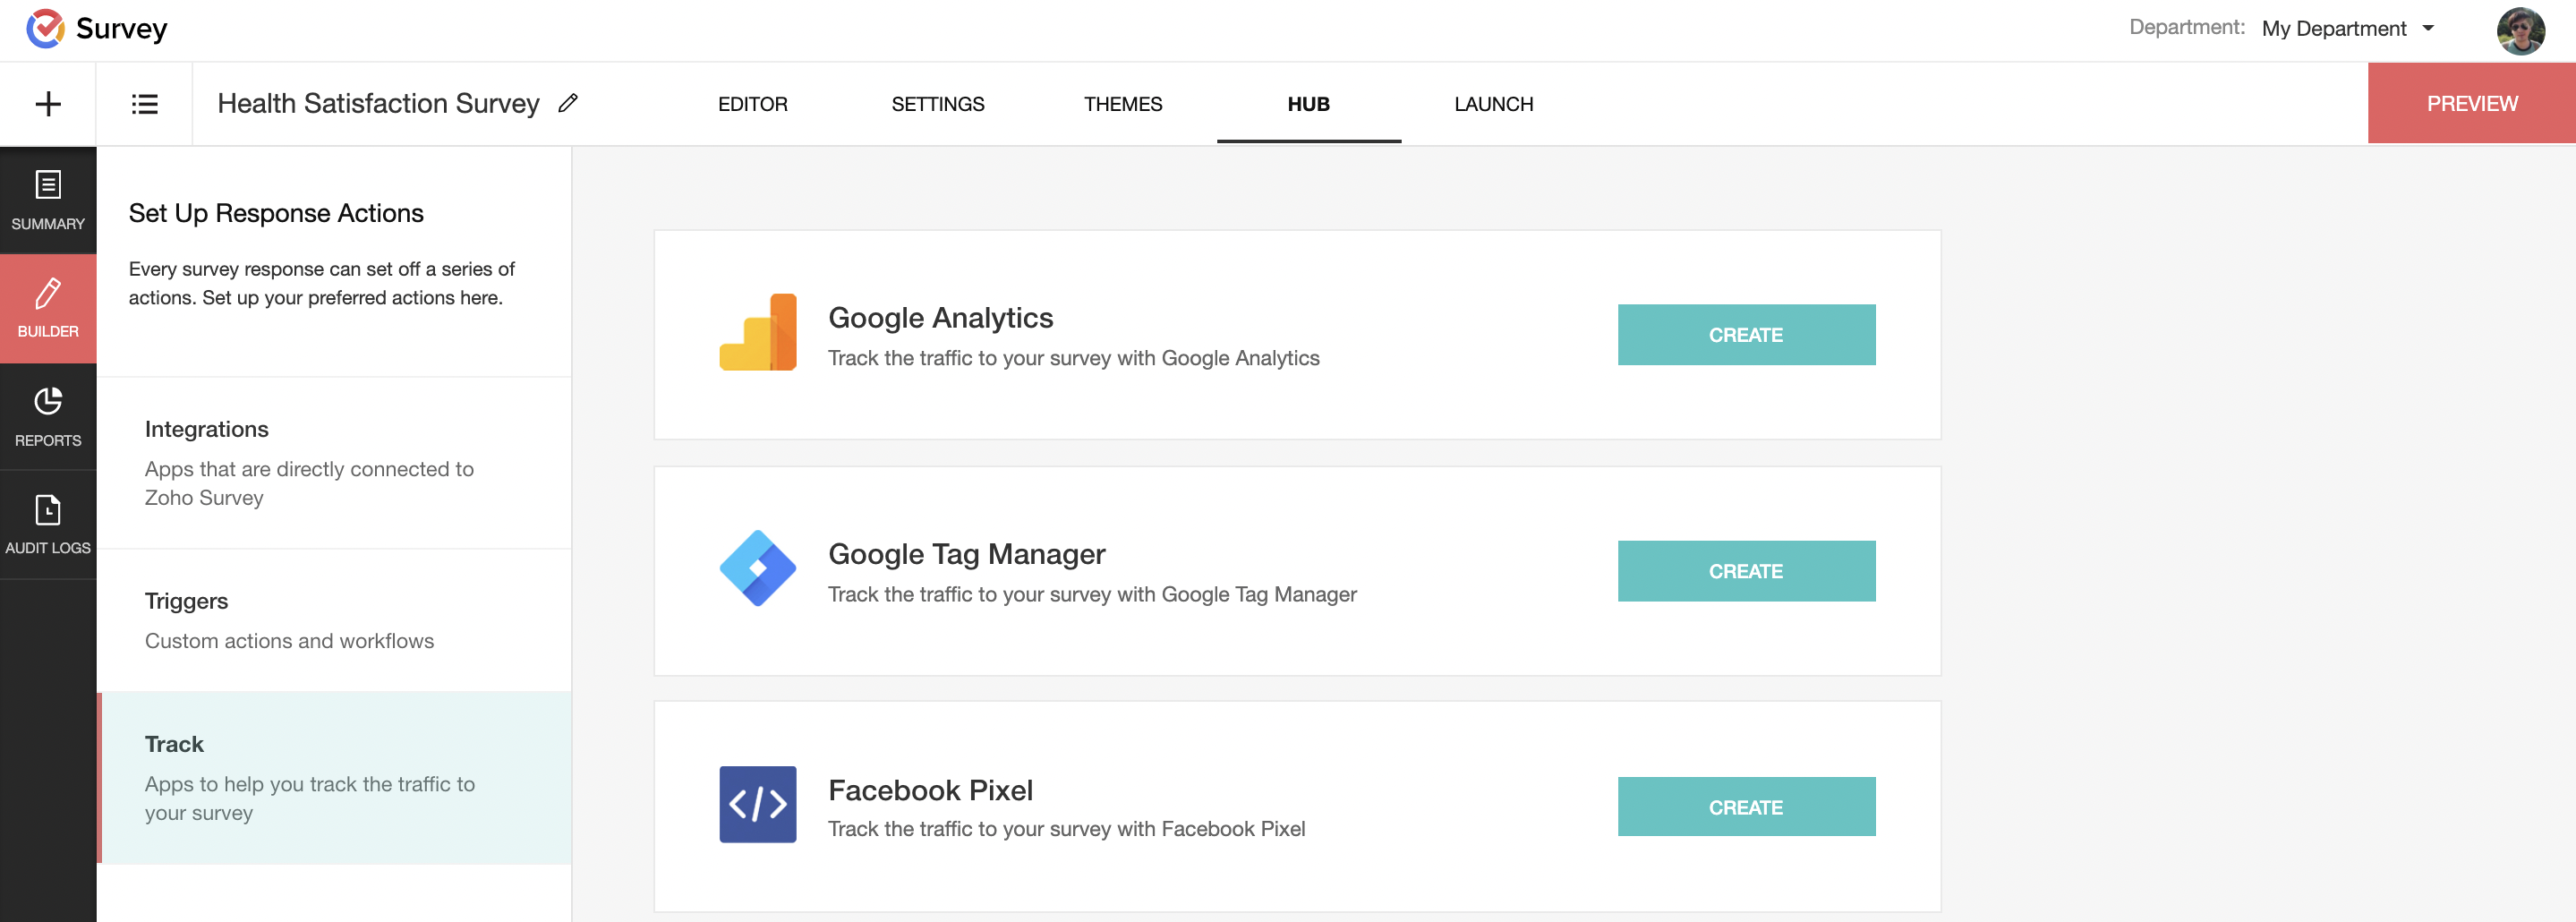This screenshot has height=922, width=2576.
Task: Open the Reports sidebar section
Action: click(x=48, y=416)
